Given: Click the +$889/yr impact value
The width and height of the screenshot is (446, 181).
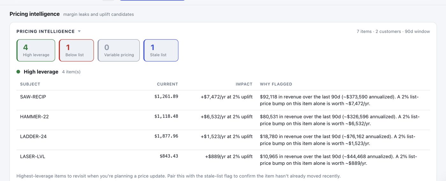Looking at the screenshot, I should pyautogui.click(x=229, y=157).
